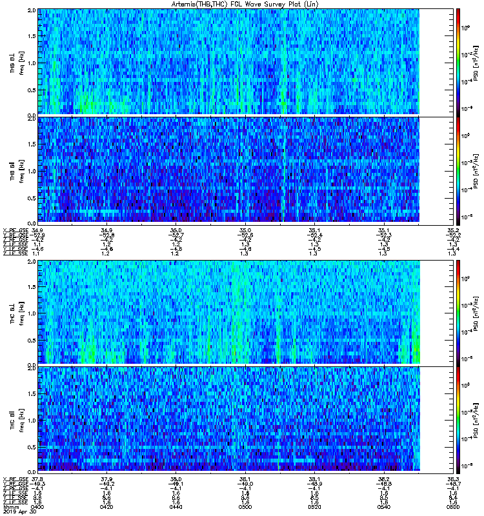Click the THC position value '-49.3'

tap(37, 484)
